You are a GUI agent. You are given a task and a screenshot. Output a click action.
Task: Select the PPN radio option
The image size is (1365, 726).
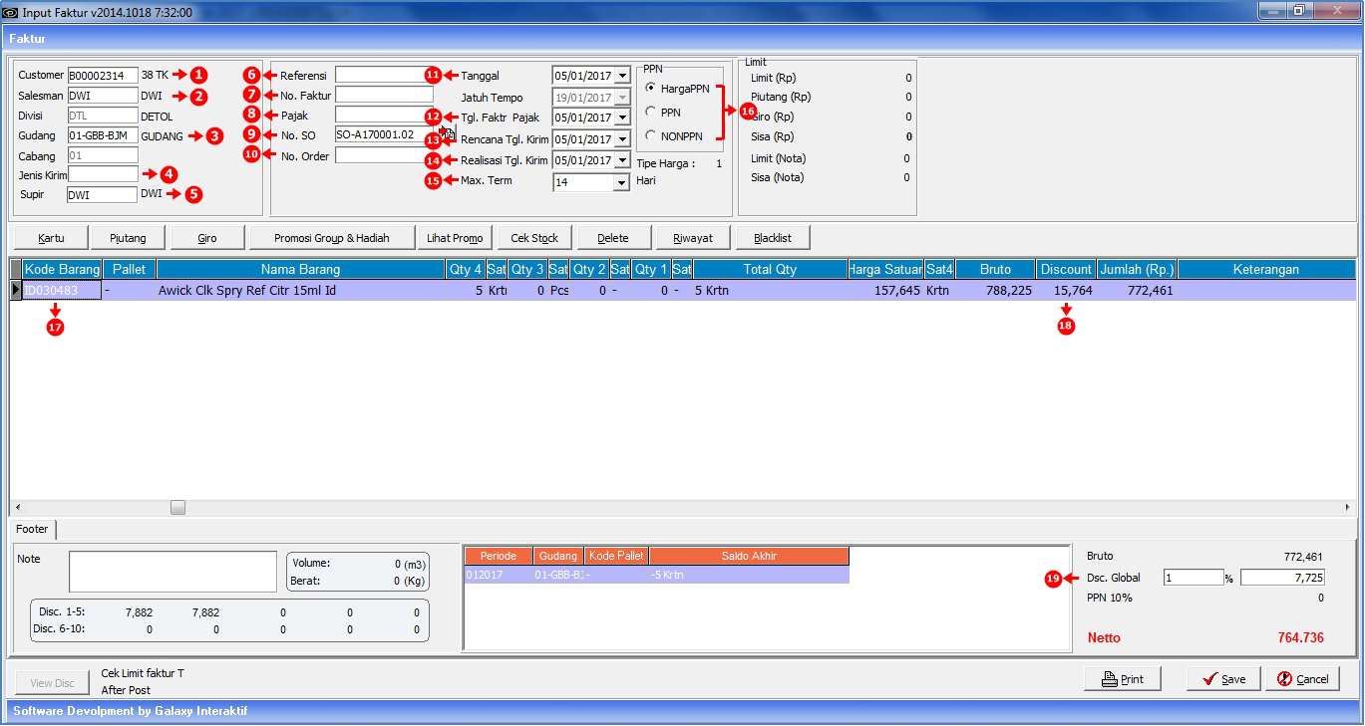click(x=652, y=113)
